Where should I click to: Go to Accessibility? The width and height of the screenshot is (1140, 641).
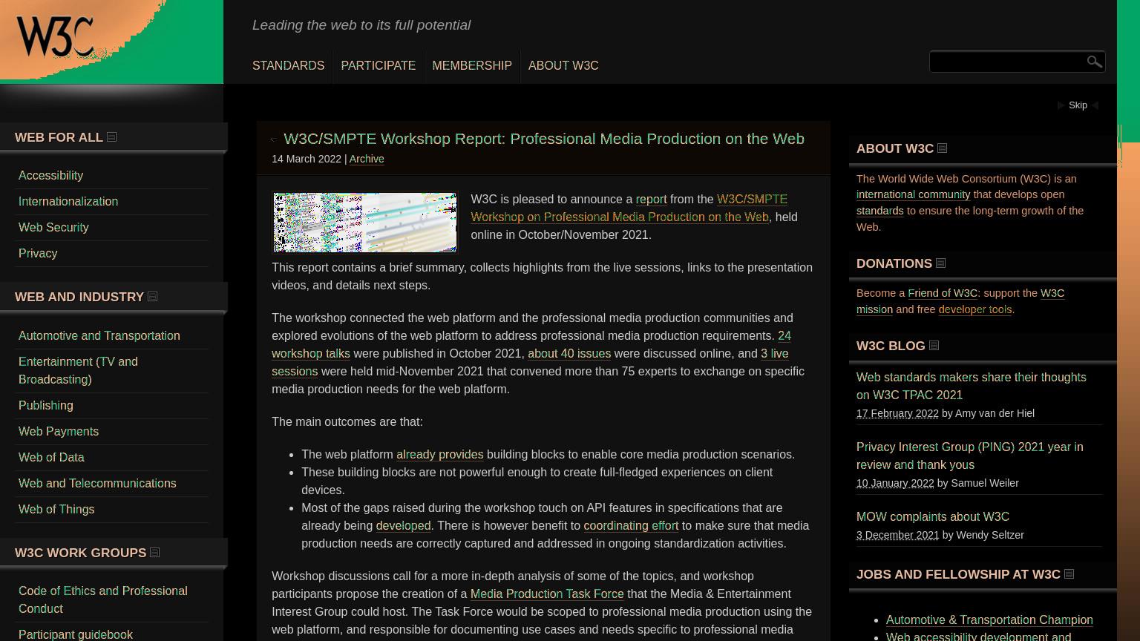(50, 175)
